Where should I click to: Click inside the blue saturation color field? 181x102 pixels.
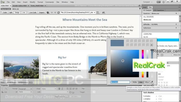click(x=125, y=63)
